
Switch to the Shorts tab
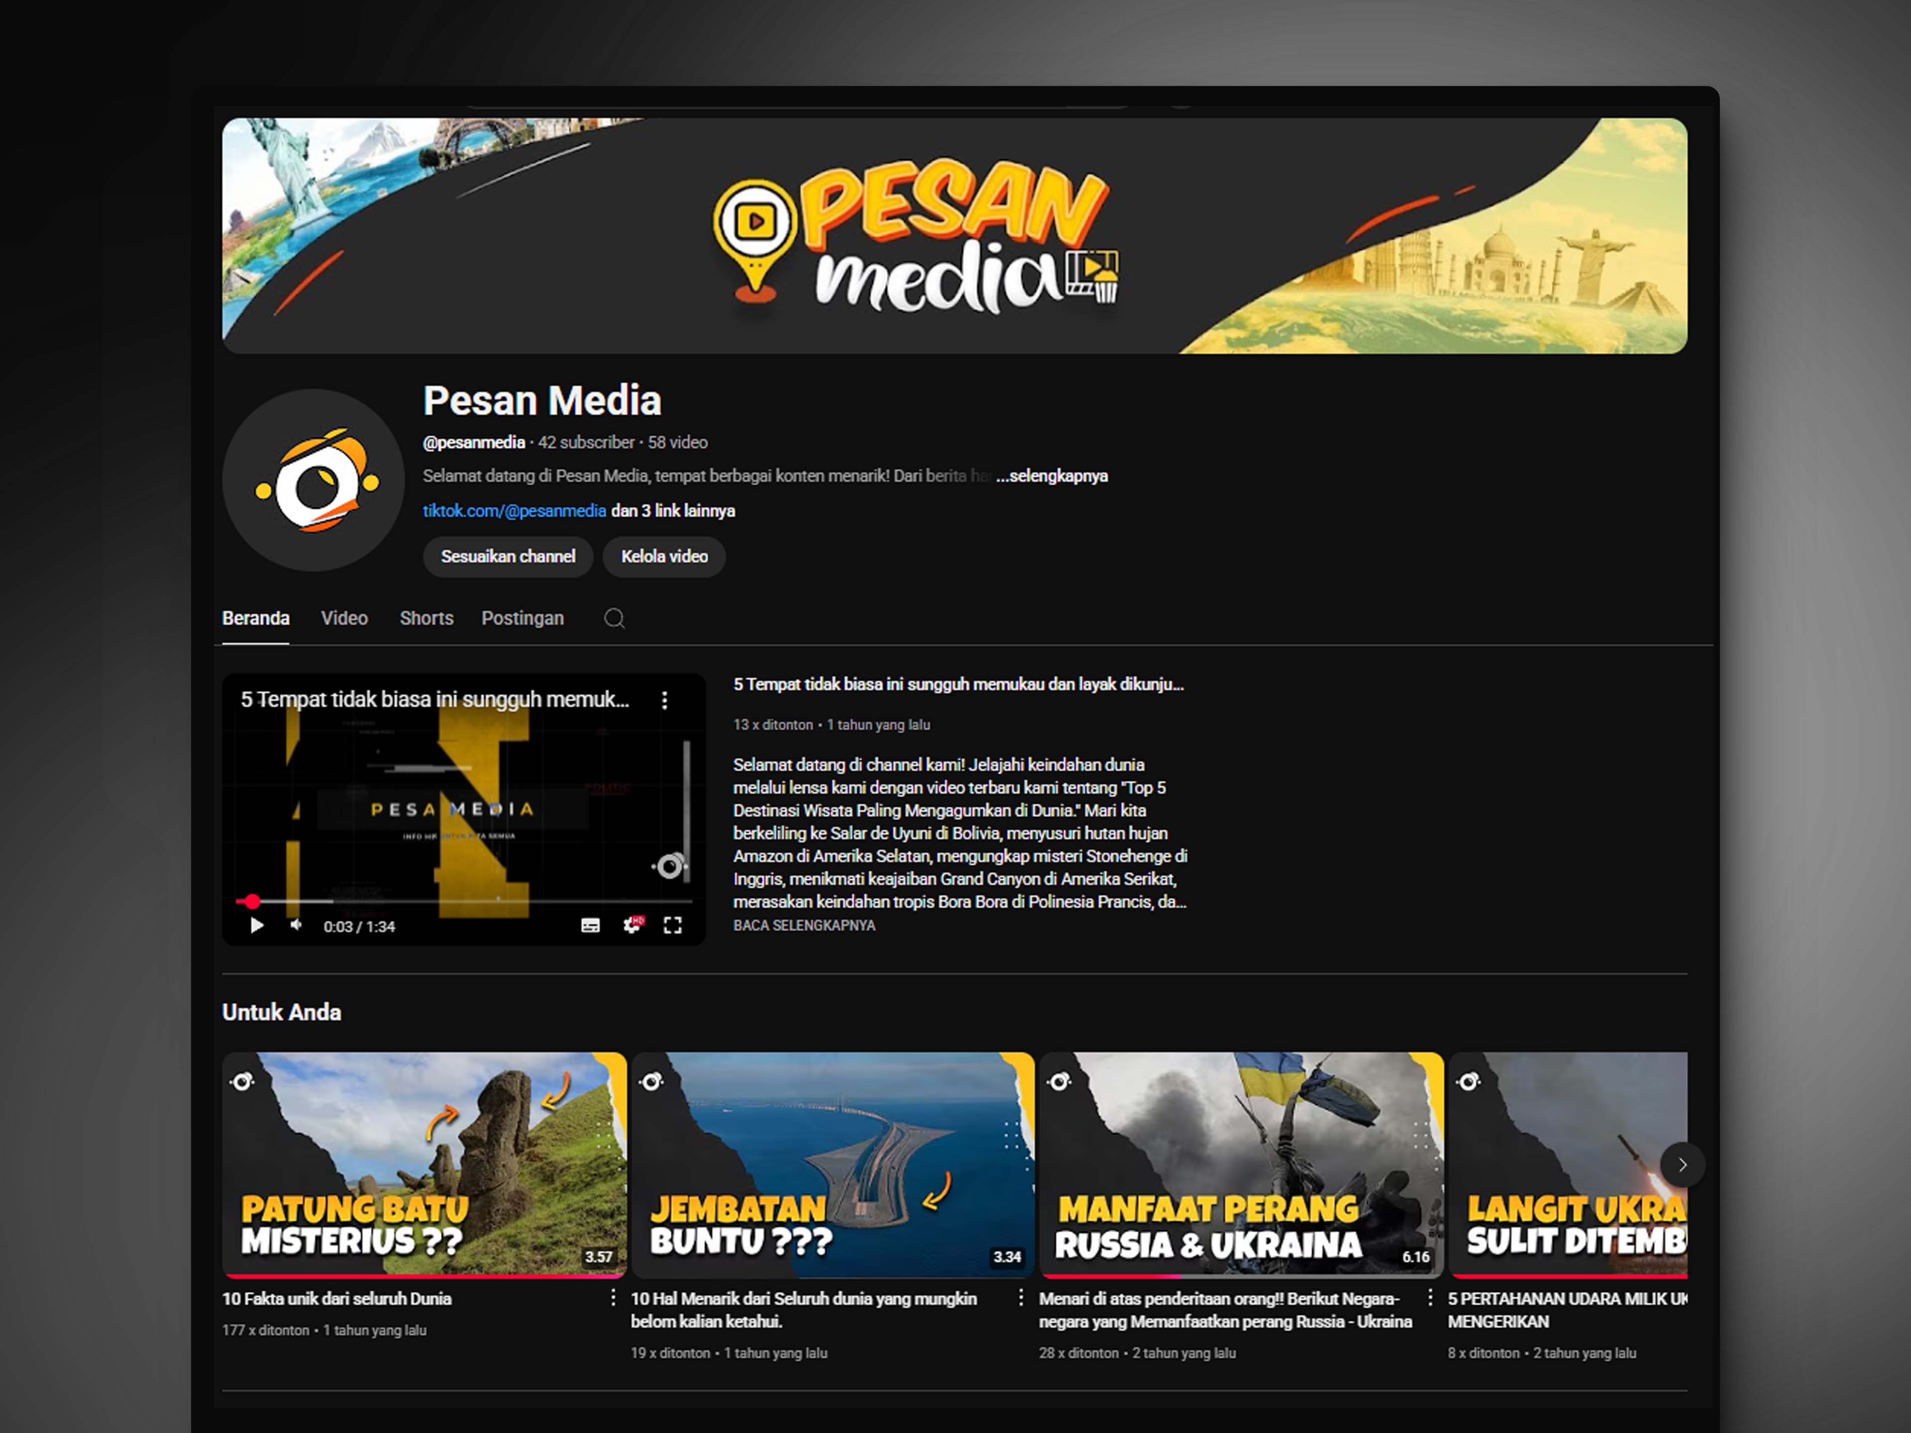[x=426, y=618]
